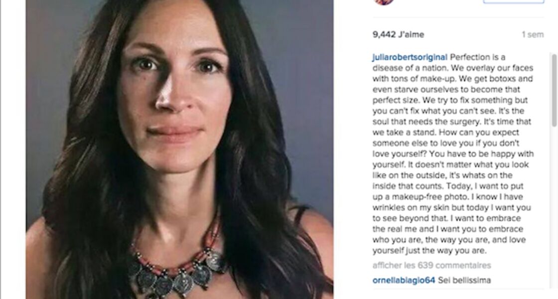This screenshot has height=299, width=558.
Task: Show all 639 commentaires
Action: coord(431,266)
